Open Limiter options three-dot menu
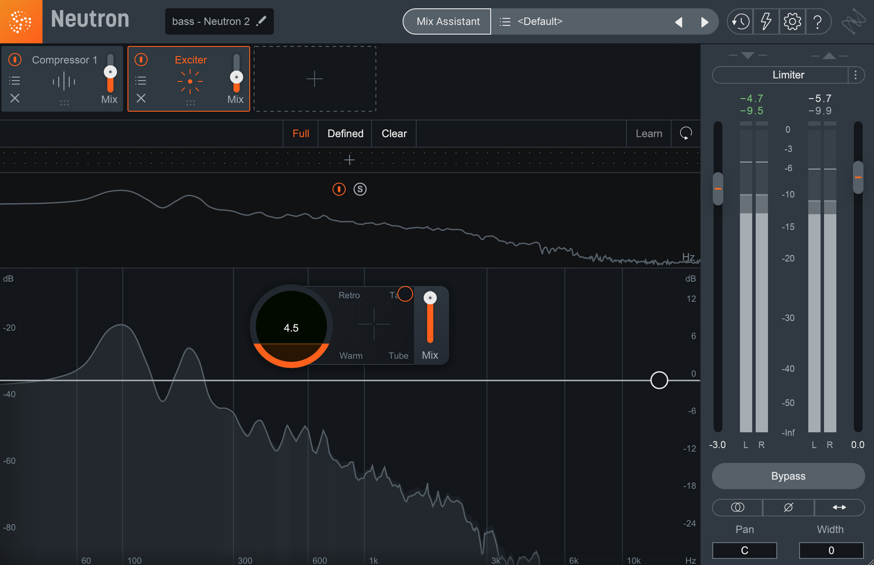Screen dimensions: 874x565 (856, 75)
